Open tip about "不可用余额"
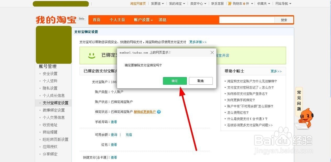331x162 pixels. [250, 106]
